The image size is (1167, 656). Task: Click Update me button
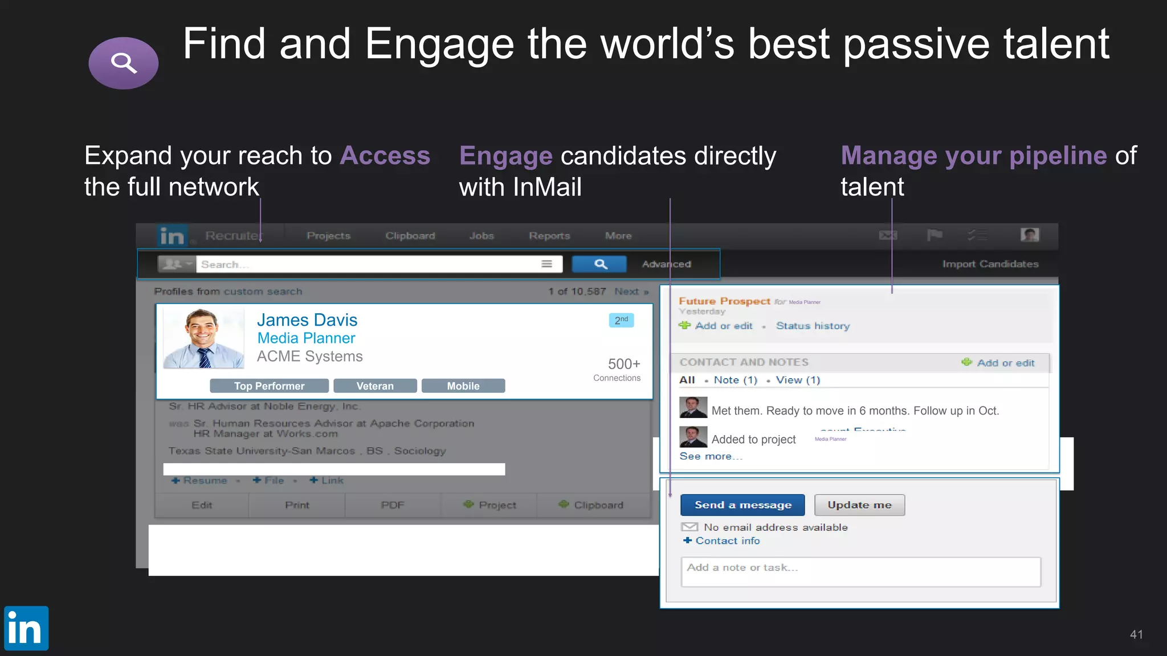pos(859,505)
